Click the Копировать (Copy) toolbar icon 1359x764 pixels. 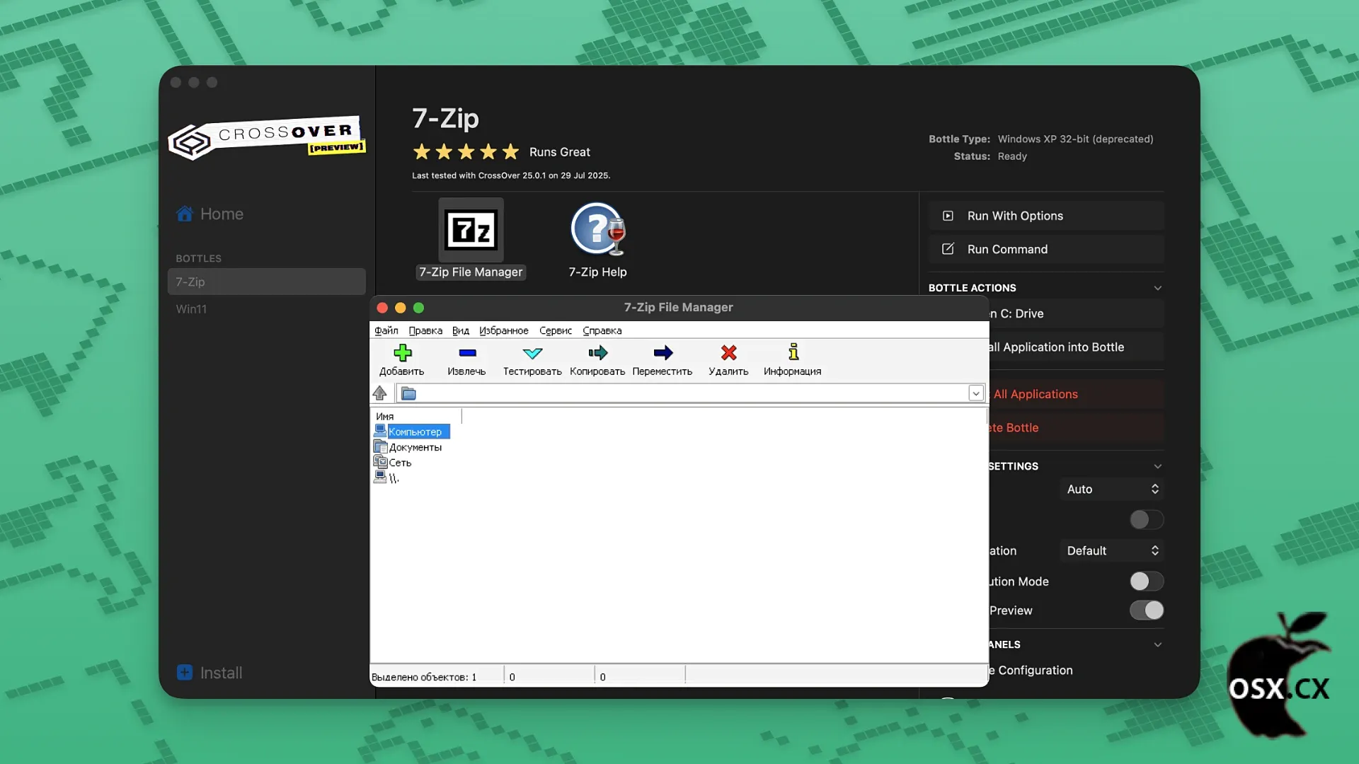point(597,352)
